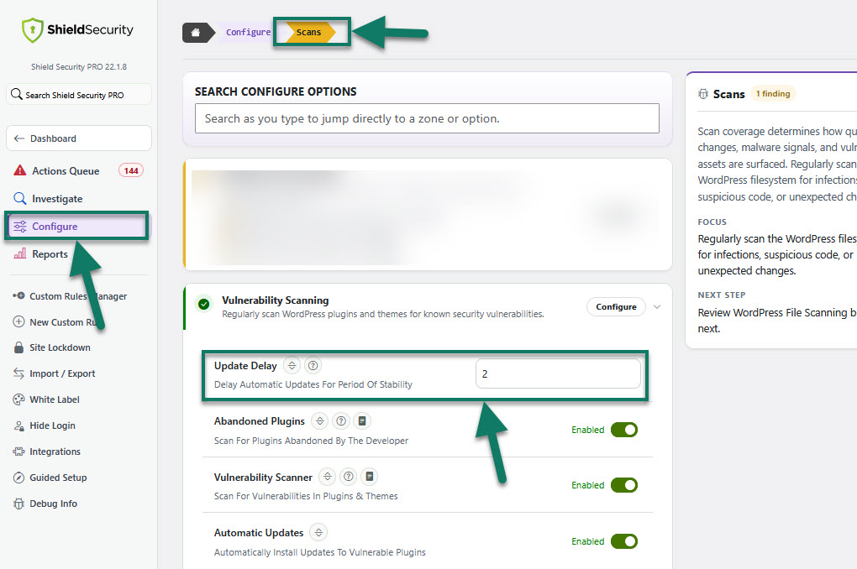This screenshot has width=857, height=569.
Task: Expand the Vulnerability Scanning chevron
Action: [657, 307]
